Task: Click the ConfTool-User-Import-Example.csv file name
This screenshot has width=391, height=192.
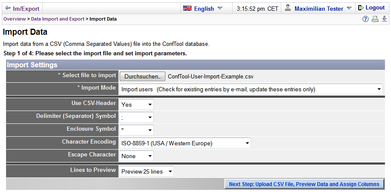Action: 211,76
